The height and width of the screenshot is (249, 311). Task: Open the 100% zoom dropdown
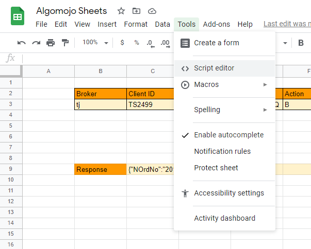(95, 43)
